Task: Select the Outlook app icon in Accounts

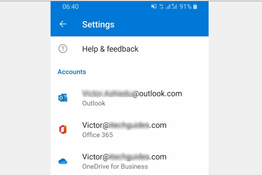Action: point(63,98)
